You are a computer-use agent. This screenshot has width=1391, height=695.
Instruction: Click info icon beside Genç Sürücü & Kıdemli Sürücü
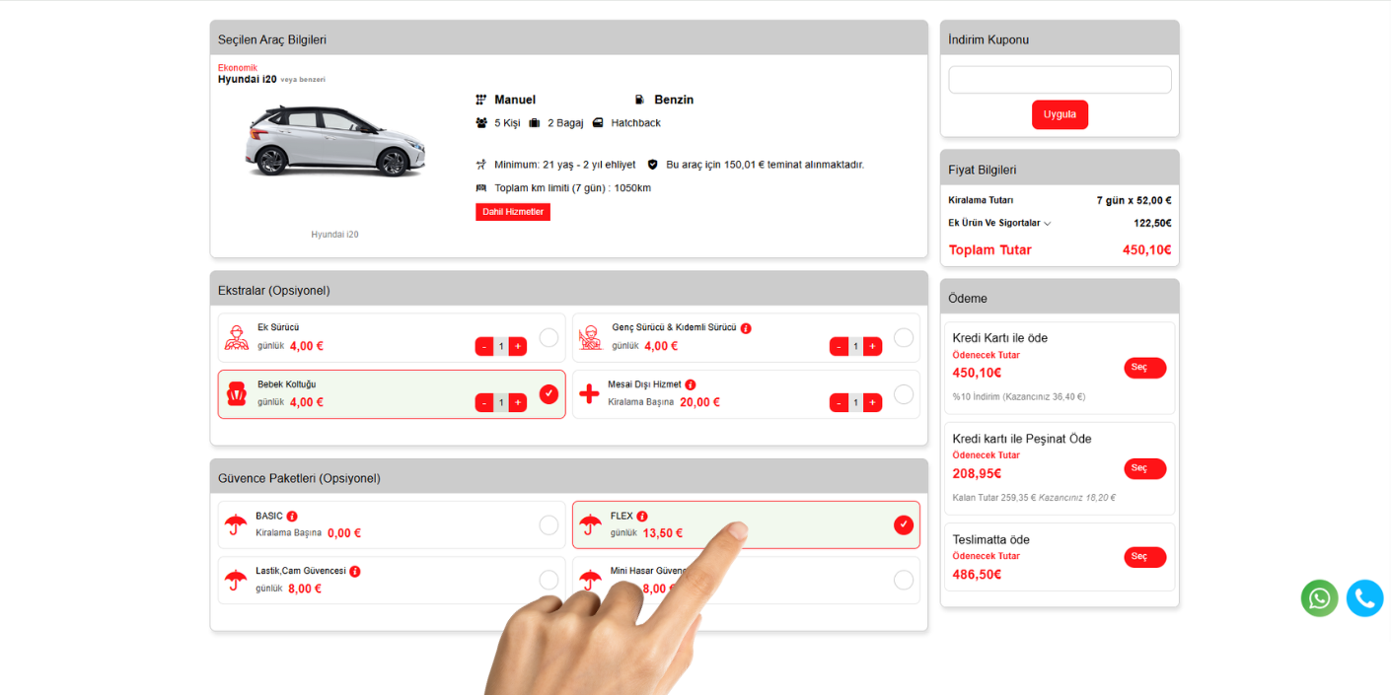pos(746,328)
